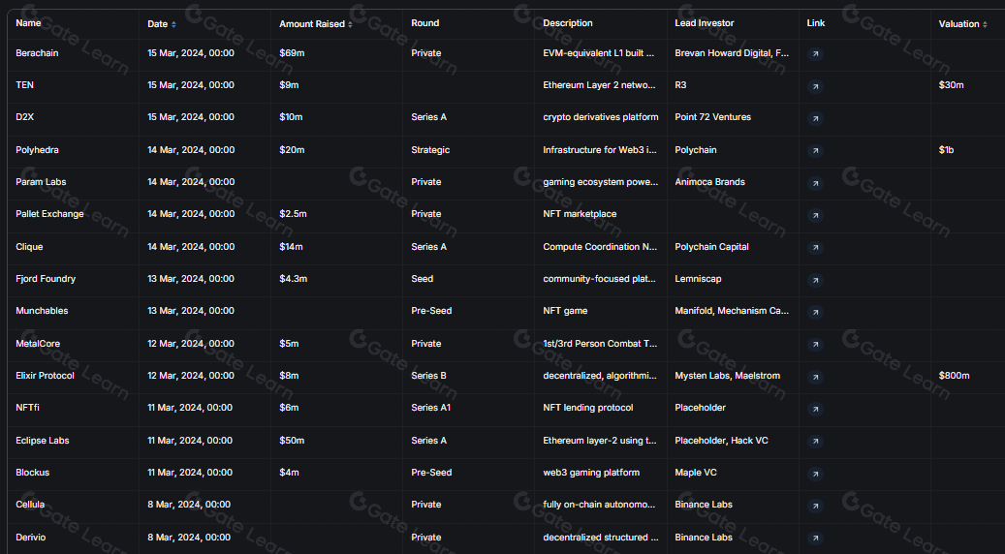Click the Elixir Protocol link arrow
Screen dimensions: 1005x554
pyautogui.click(x=815, y=377)
